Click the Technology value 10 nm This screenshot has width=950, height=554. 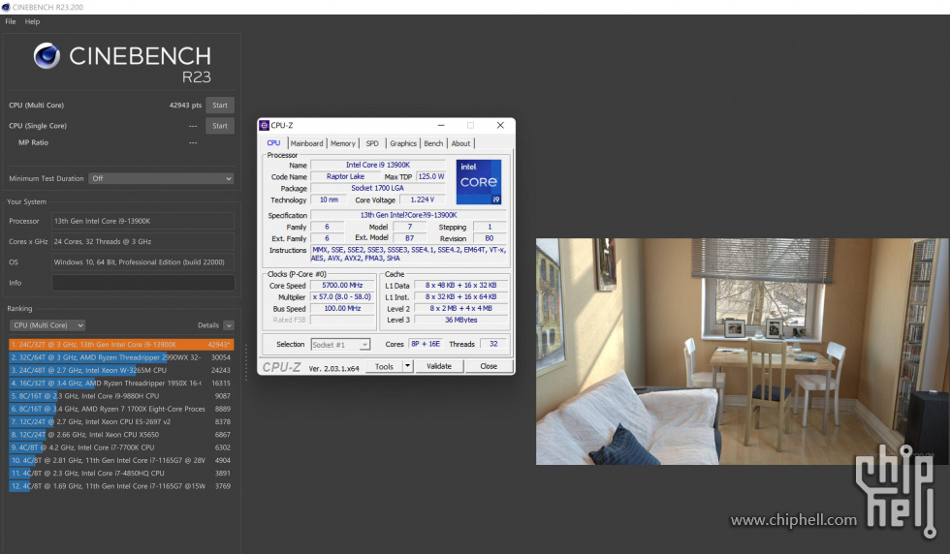click(x=329, y=200)
